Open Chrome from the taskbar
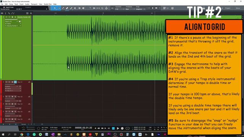 click(x=22, y=134)
